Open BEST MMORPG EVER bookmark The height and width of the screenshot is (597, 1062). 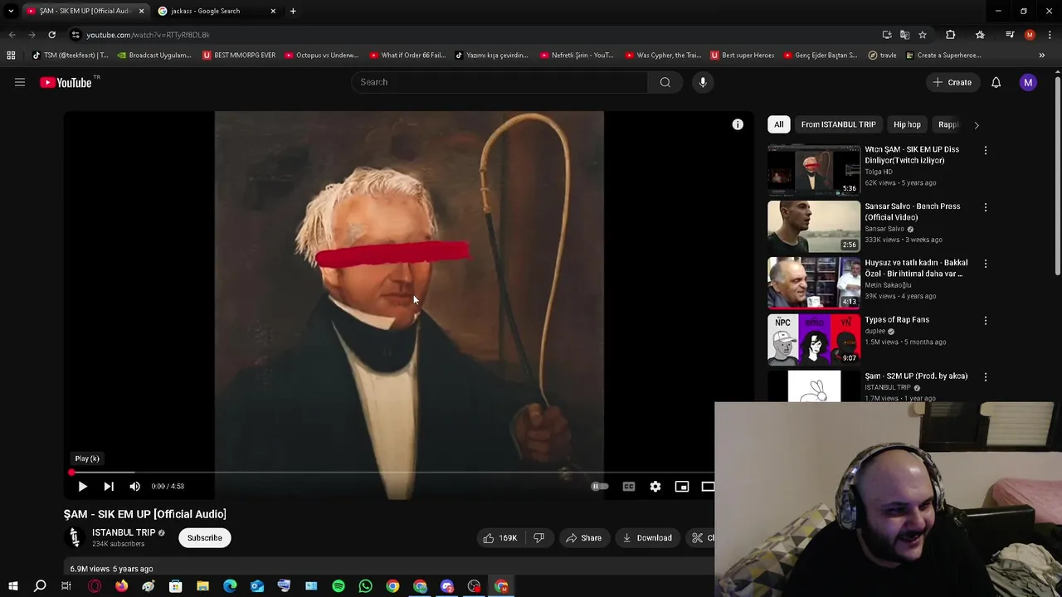238,56
